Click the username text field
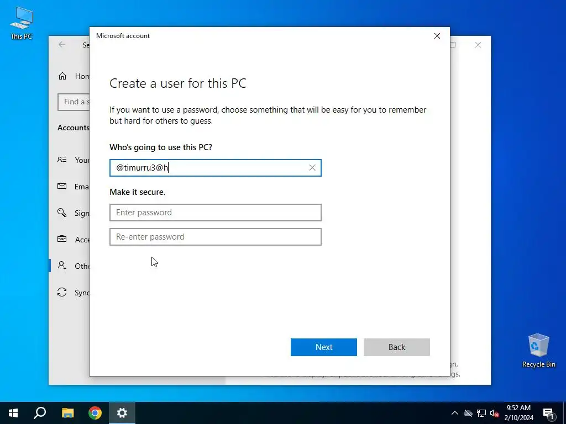Screen dimensions: 566x424 [216, 168]
